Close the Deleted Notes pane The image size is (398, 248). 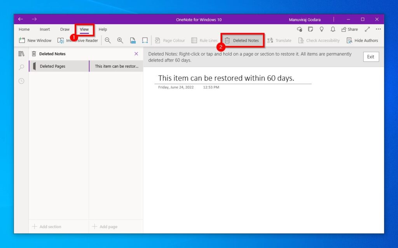click(136, 54)
